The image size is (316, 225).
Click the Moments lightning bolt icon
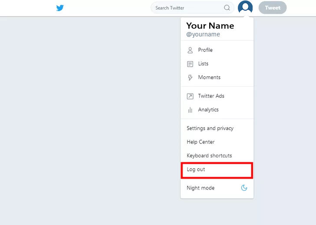click(190, 78)
